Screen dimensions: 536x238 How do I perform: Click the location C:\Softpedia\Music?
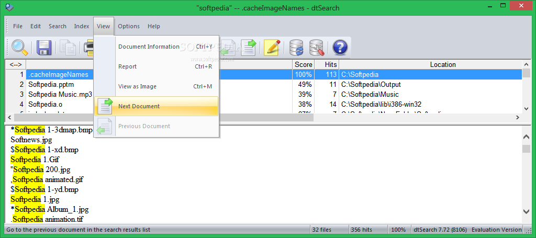click(x=370, y=94)
